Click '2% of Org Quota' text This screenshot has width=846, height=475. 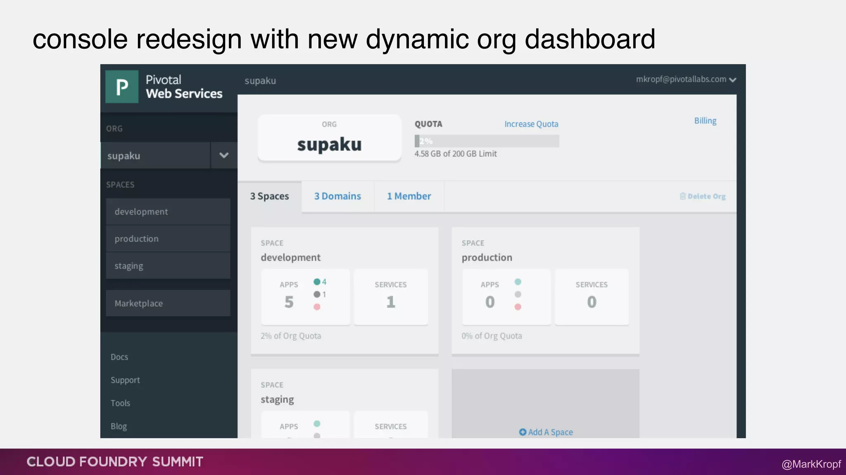point(291,336)
